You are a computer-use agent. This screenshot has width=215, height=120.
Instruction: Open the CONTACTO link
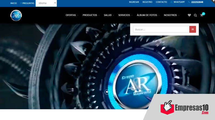tap(161, 2)
